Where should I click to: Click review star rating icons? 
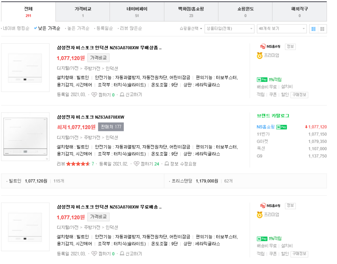click(x=78, y=164)
